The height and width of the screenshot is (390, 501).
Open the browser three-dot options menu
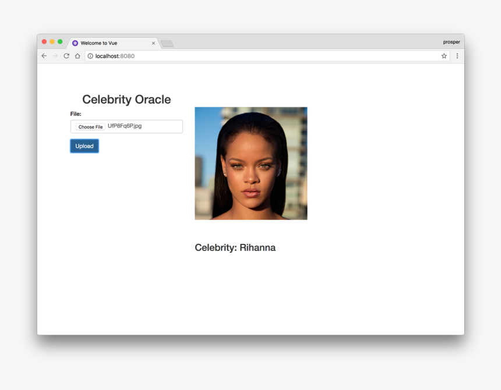click(x=457, y=56)
